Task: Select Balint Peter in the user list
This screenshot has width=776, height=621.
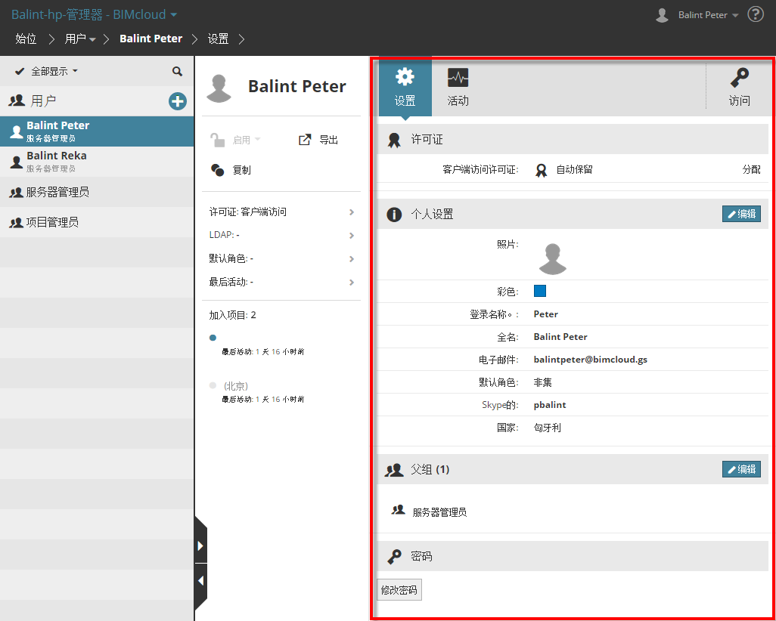Action: [x=97, y=131]
